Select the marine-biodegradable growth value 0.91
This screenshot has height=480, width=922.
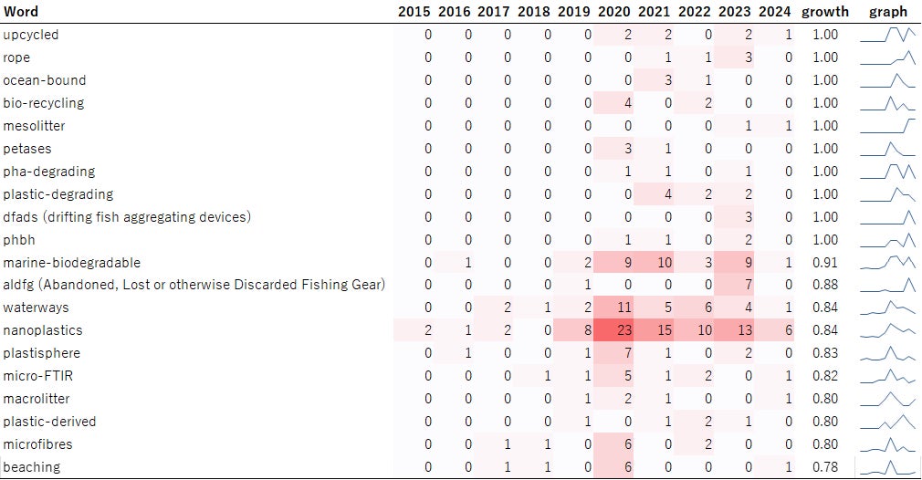[x=825, y=263]
